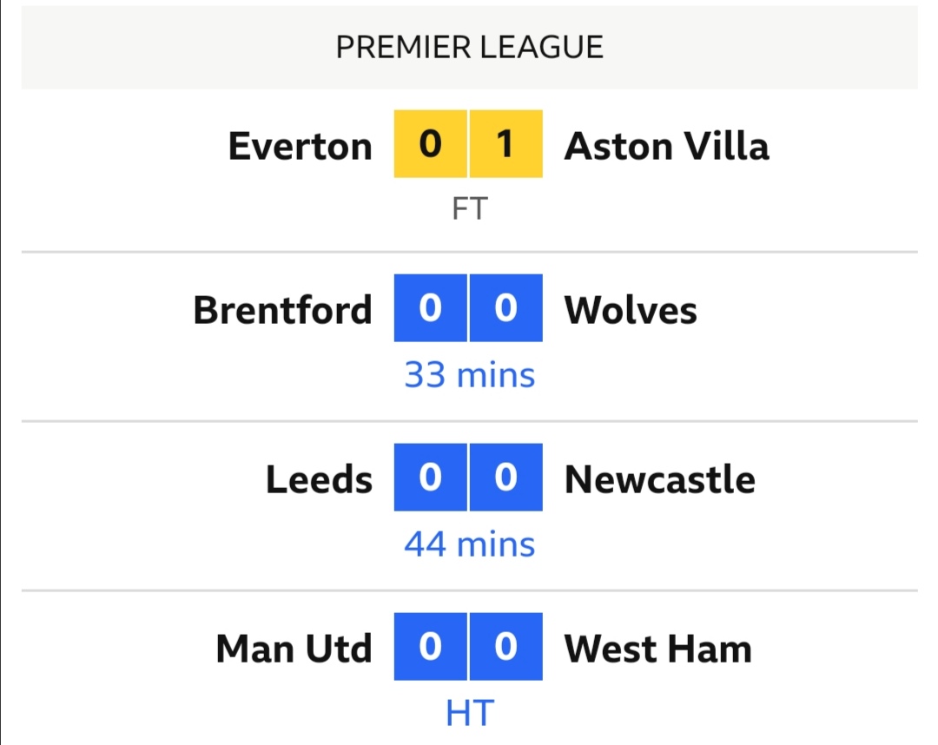
Task: Select the Aston Villa team name
Action: click(x=666, y=146)
